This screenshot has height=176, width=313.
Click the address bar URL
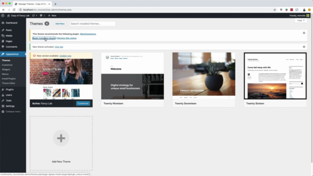tap(47, 10)
